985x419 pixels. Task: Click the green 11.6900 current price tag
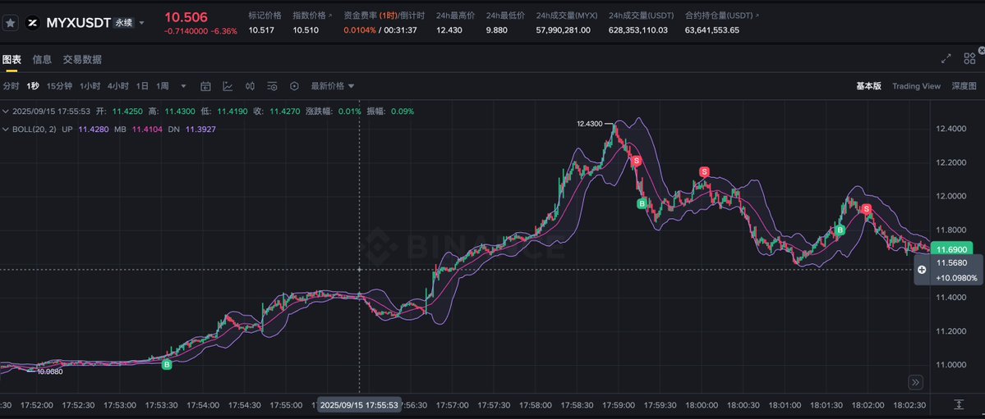click(951, 249)
